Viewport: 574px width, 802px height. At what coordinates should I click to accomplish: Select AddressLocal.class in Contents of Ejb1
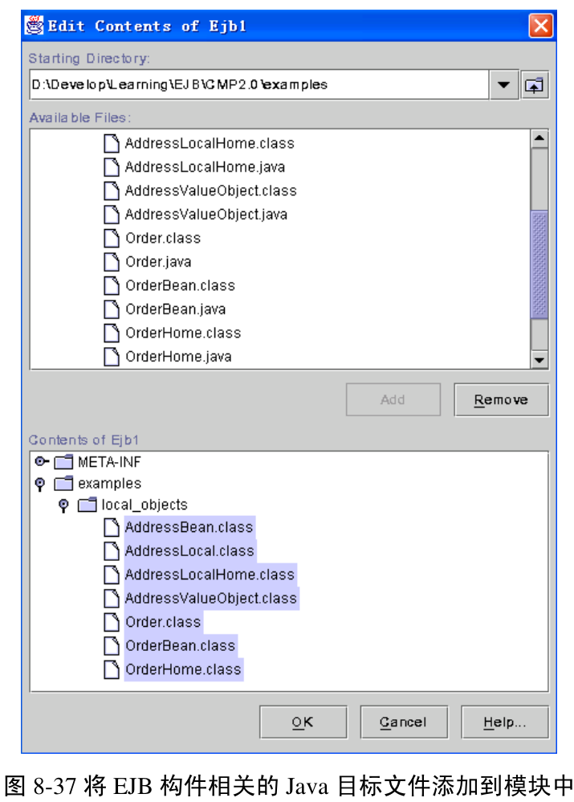(x=189, y=550)
